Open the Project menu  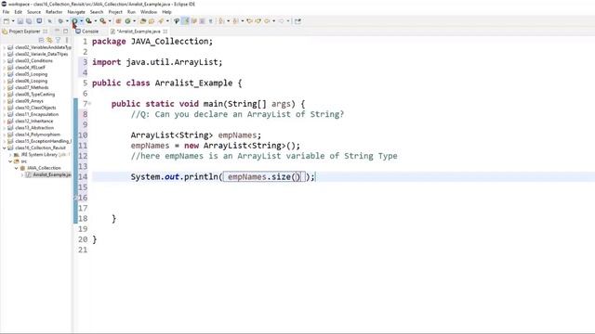click(x=115, y=12)
